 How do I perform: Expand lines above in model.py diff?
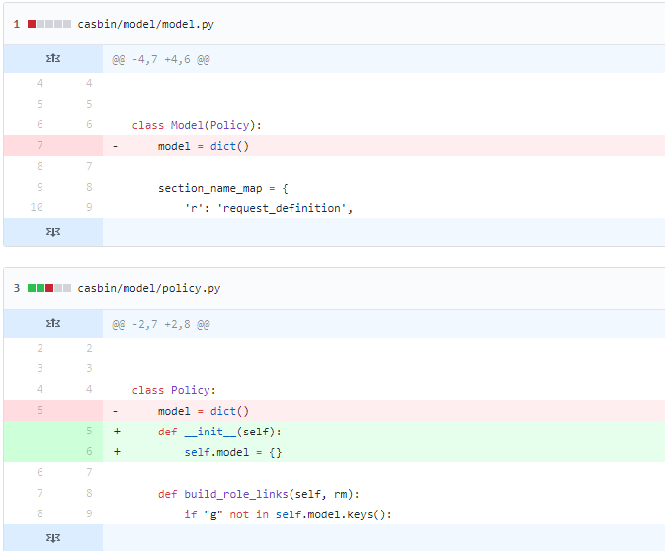(x=53, y=59)
